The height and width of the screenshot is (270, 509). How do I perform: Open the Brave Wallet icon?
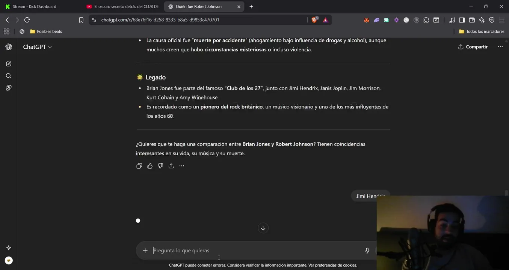472,20
